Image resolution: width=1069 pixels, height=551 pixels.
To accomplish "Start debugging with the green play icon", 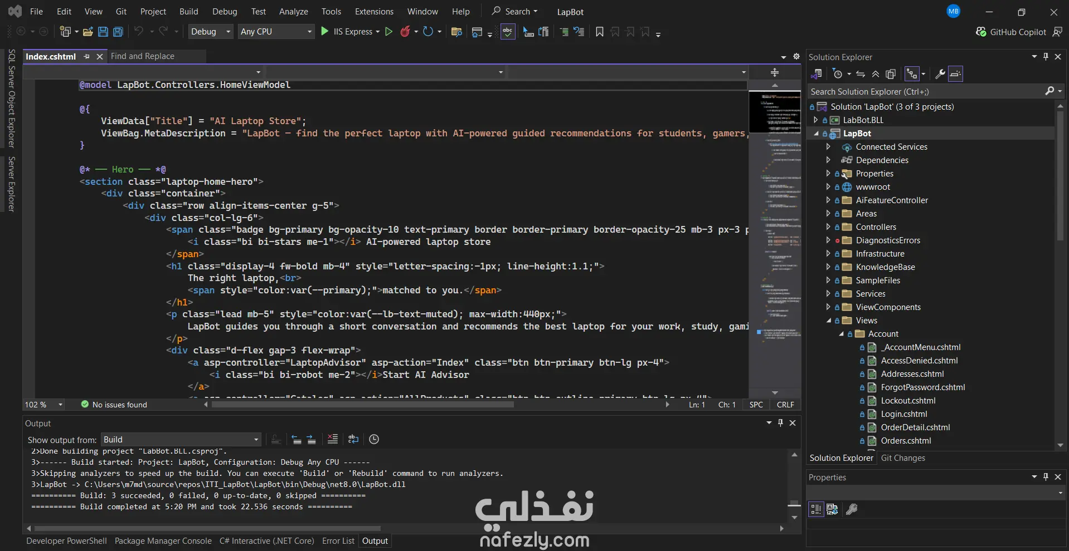I will tap(325, 31).
